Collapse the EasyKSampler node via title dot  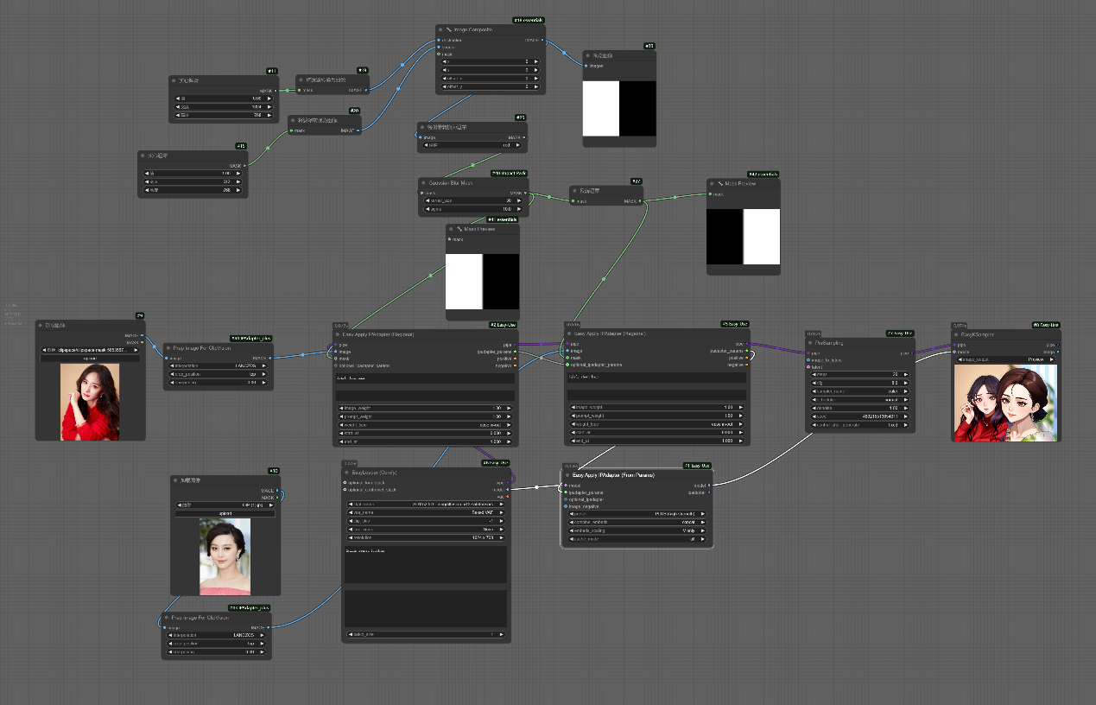coord(958,334)
